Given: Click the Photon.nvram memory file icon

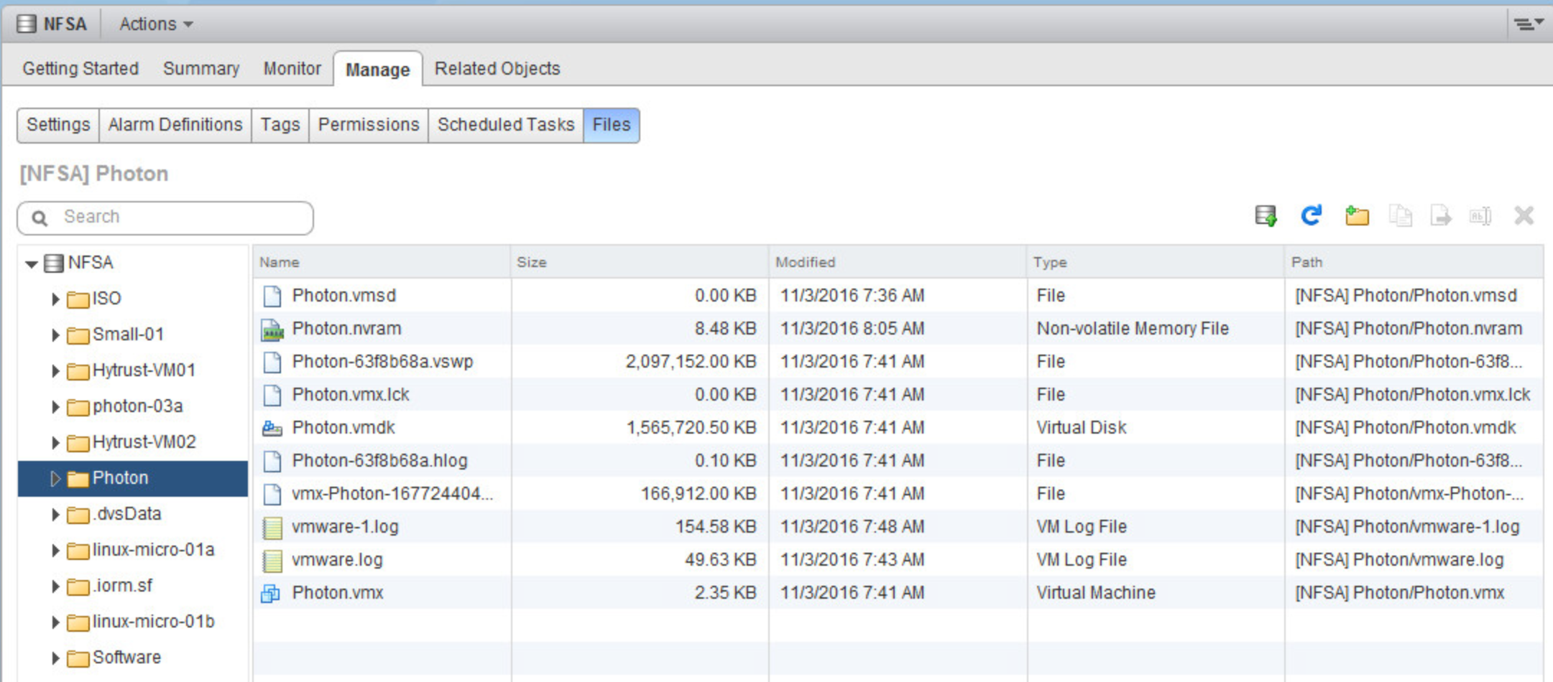Looking at the screenshot, I should pos(272,330).
